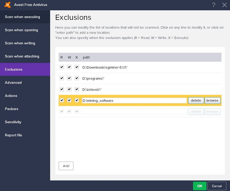
Task: Click the path column header
Action: tap(86, 57)
